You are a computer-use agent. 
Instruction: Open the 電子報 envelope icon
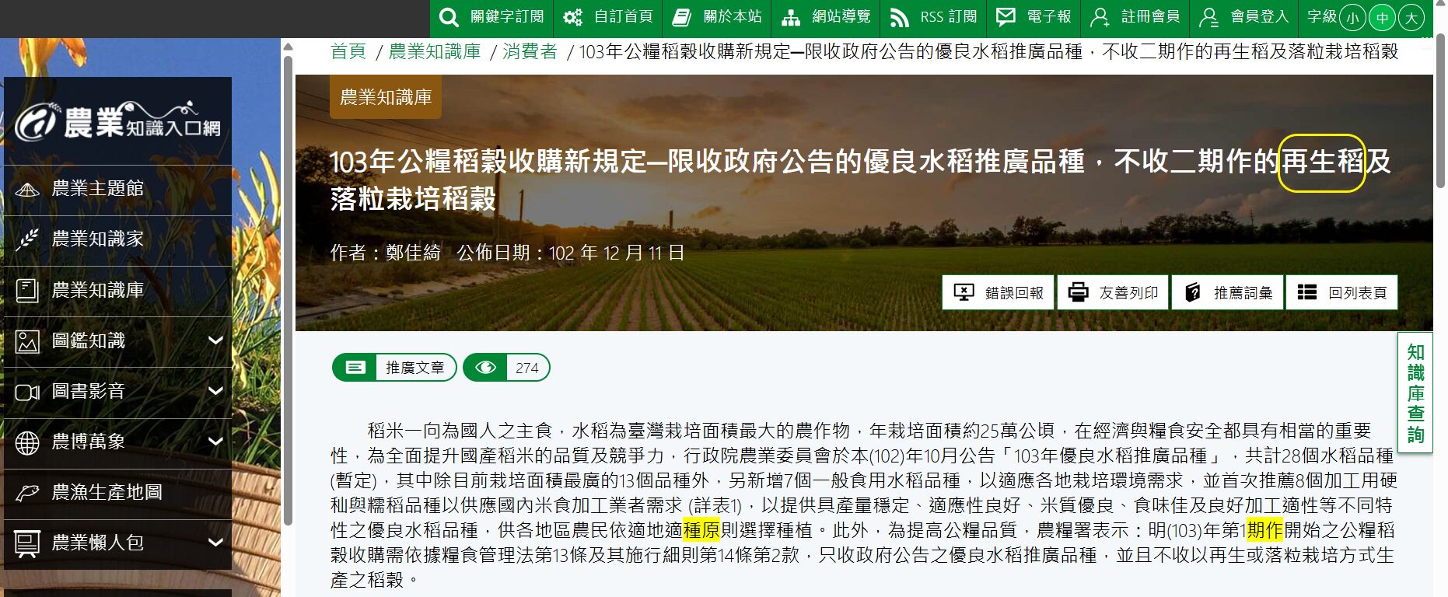[x=1006, y=16]
